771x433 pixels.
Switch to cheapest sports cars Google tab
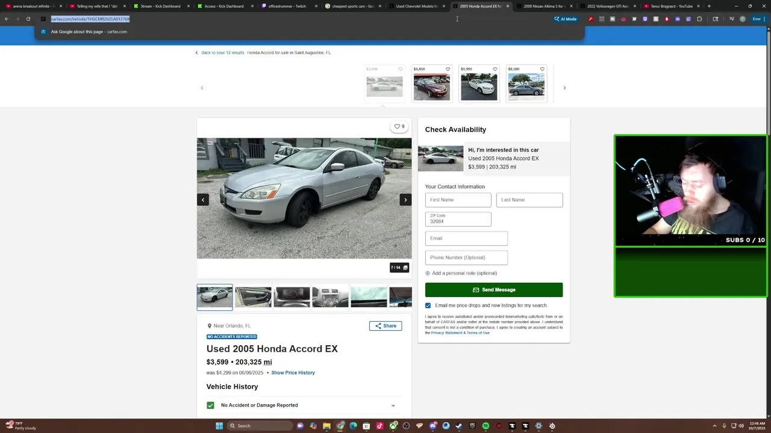[352, 6]
